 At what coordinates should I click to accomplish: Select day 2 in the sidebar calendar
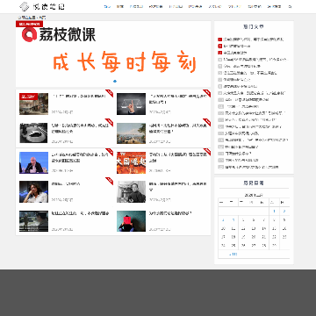click(284, 212)
